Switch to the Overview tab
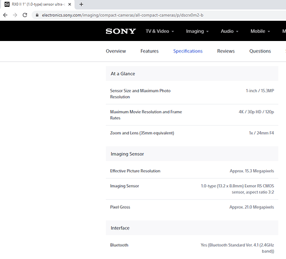 click(x=116, y=51)
